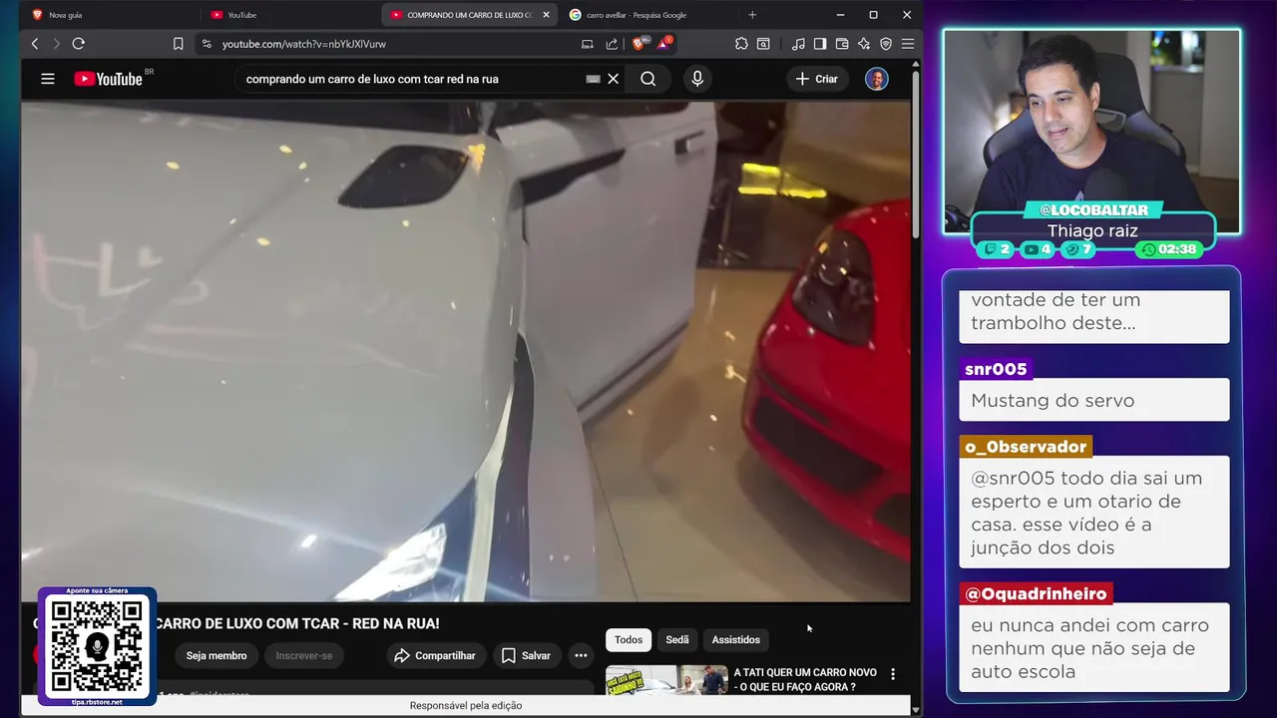Go forward using browser forward arrow
Viewport: 1277px width, 718px height.
(x=56, y=44)
